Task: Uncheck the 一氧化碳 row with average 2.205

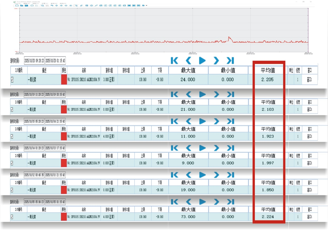Action: (x=12, y=80)
